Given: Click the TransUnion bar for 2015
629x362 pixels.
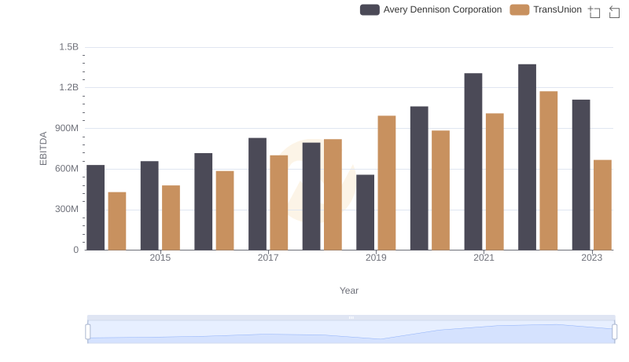Looking at the screenshot, I should [x=171, y=218].
